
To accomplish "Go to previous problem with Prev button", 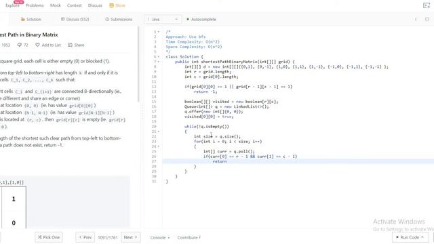I will click(85, 237).
